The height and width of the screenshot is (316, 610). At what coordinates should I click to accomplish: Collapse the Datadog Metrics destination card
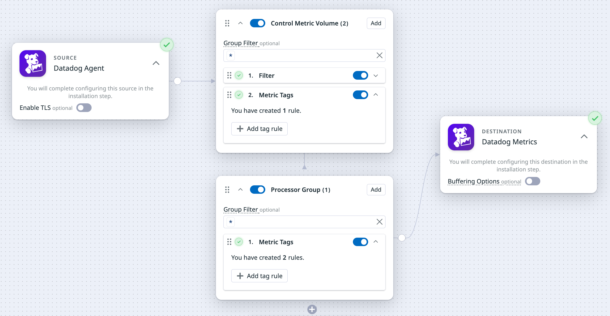point(584,136)
